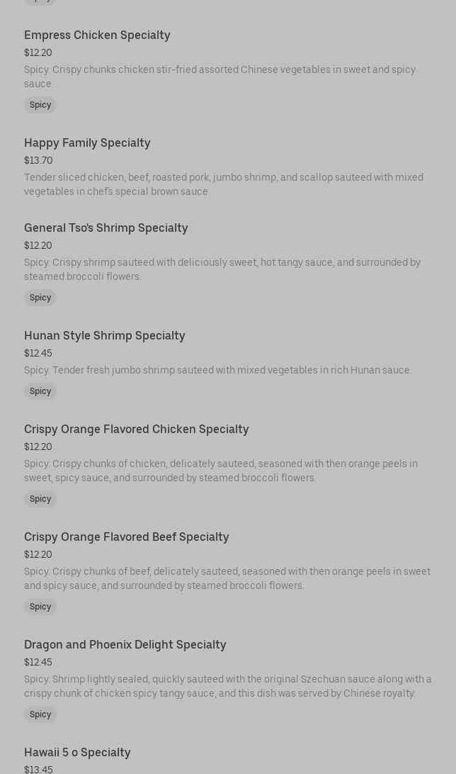Click the Dragon and Phoenix description text

point(227,686)
